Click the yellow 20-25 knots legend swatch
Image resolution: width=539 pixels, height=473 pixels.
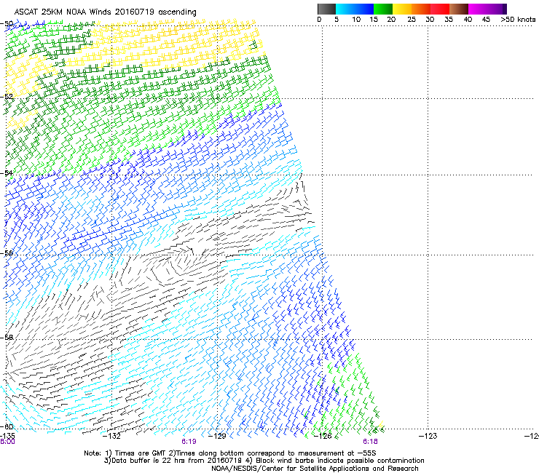(x=402, y=9)
